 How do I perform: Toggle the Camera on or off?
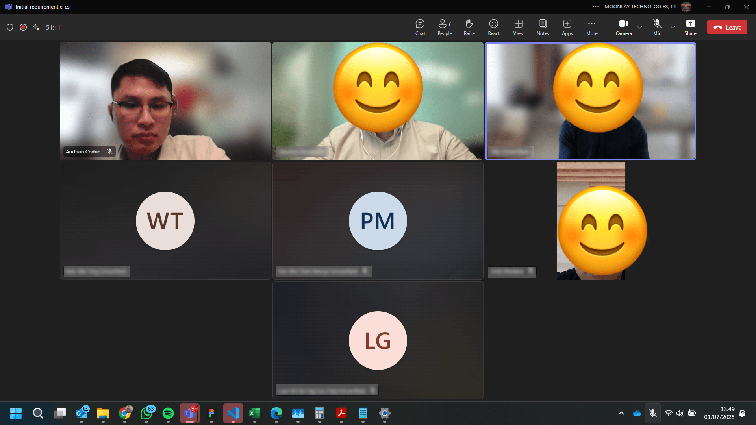(x=623, y=27)
